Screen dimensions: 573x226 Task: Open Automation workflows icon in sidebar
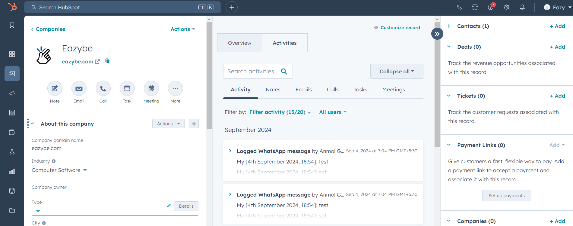click(x=12, y=152)
